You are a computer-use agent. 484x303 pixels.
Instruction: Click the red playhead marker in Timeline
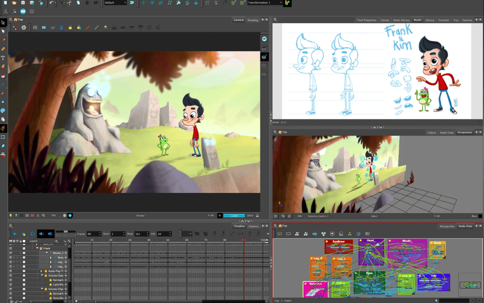(244, 240)
